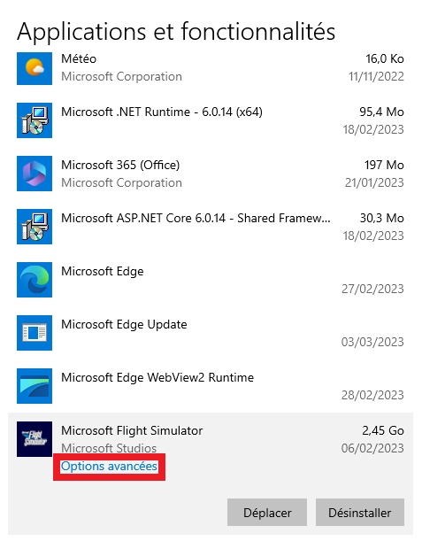
Task: Click the Désinstaller button
Action: 359,513
